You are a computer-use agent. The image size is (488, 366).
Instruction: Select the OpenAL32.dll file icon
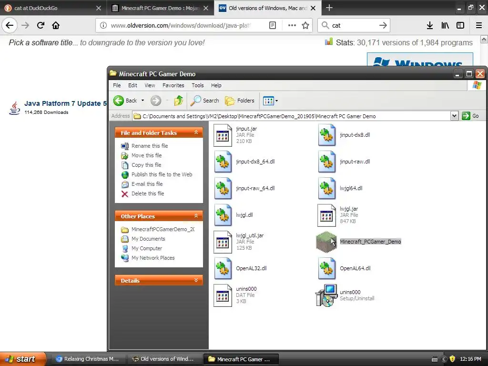pyautogui.click(x=223, y=269)
